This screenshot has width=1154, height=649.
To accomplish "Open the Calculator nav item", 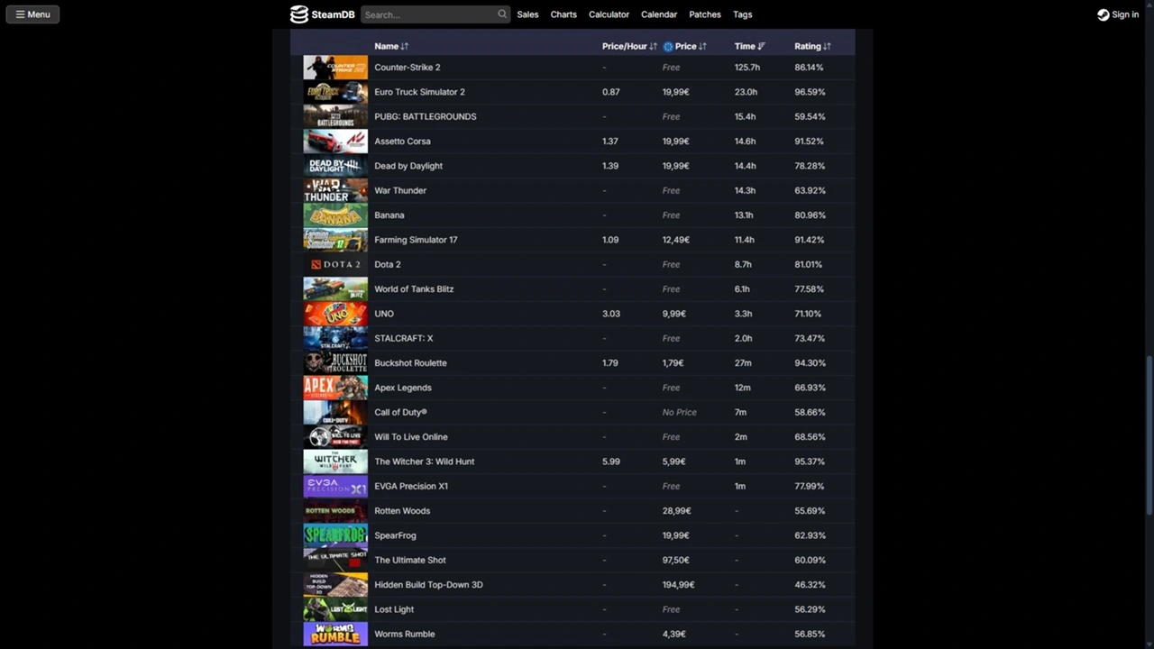I will pos(609,14).
